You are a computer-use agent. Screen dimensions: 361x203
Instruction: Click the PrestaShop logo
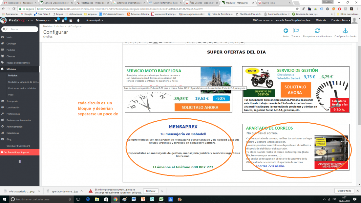(17, 20)
